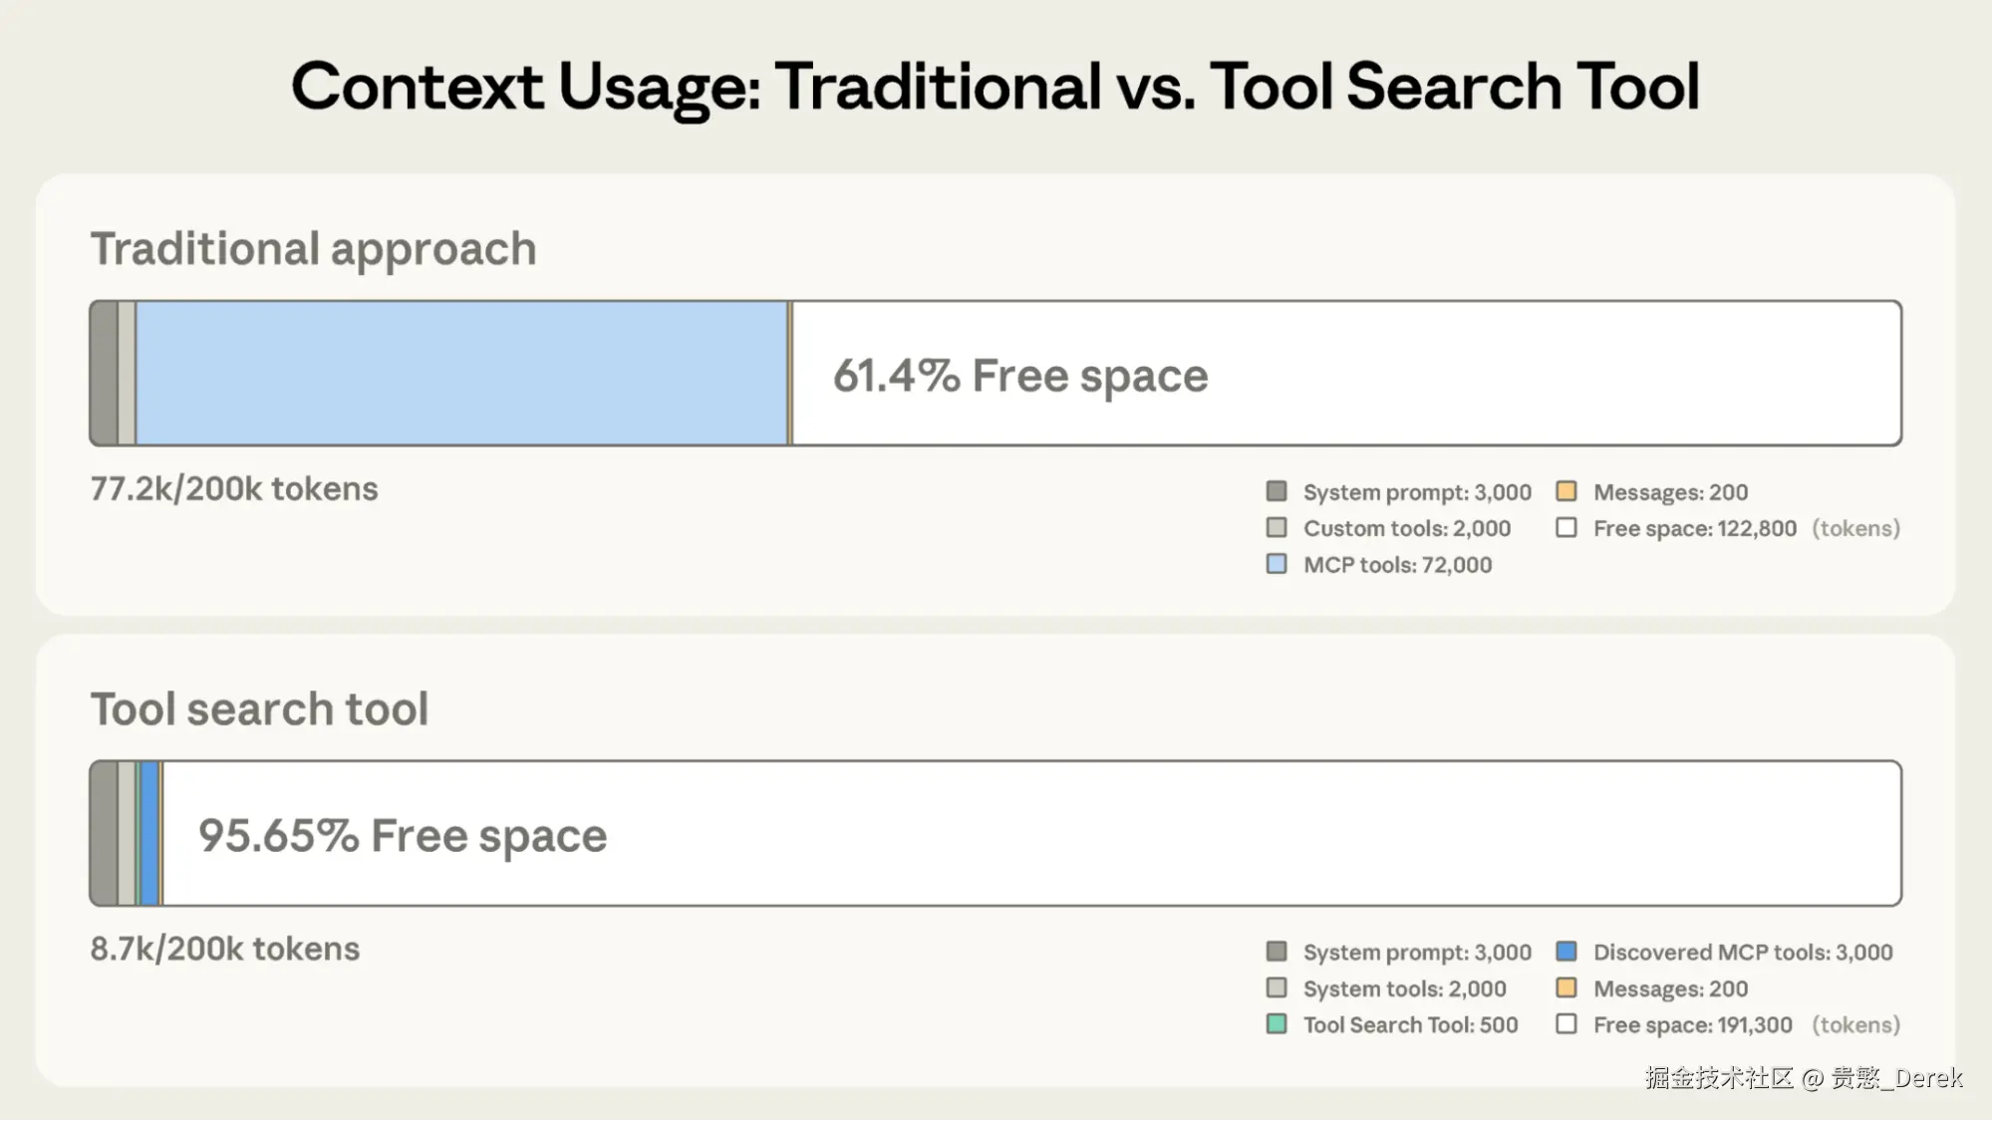Screen dimensions: 1992x1121
Task: Click the 95.65% Free space label
Action: [x=403, y=836]
